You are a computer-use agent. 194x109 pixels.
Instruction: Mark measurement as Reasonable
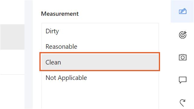coord(61,47)
